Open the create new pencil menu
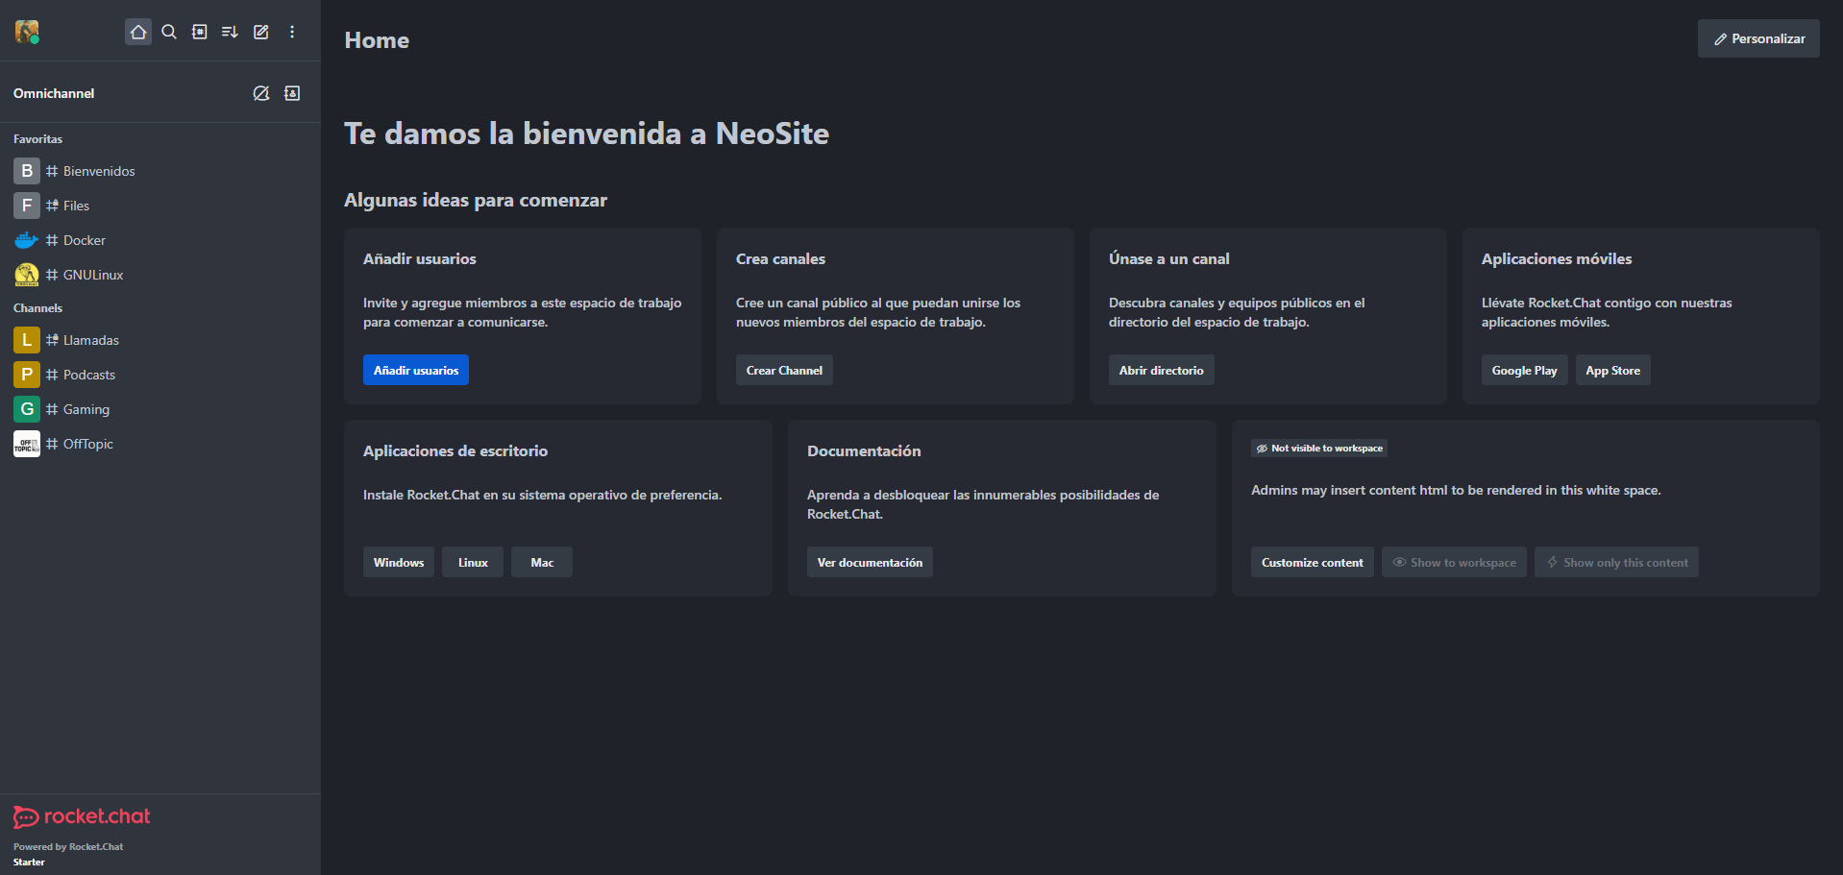The width and height of the screenshot is (1843, 875). click(x=260, y=32)
